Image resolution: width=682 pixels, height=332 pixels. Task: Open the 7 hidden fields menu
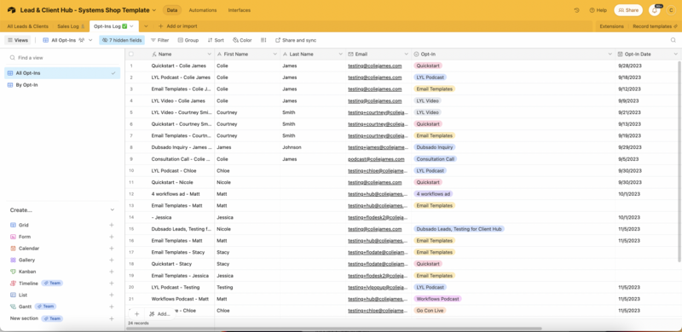(122, 40)
